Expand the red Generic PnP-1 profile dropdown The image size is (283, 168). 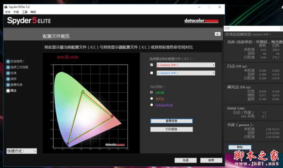186,65
